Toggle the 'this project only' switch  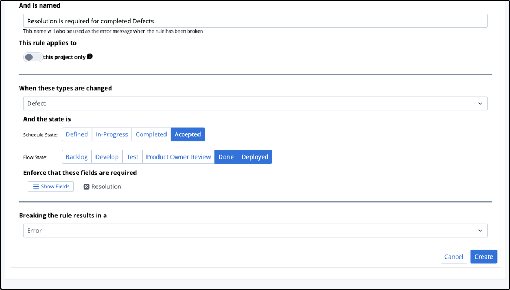pyautogui.click(x=33, y=57)
